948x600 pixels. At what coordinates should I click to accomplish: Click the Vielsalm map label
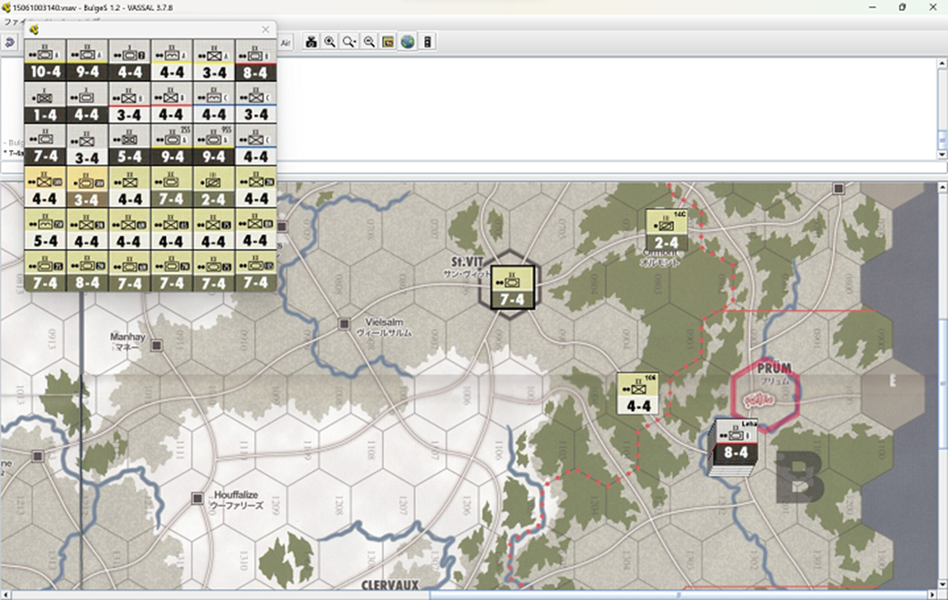point(384,322)
